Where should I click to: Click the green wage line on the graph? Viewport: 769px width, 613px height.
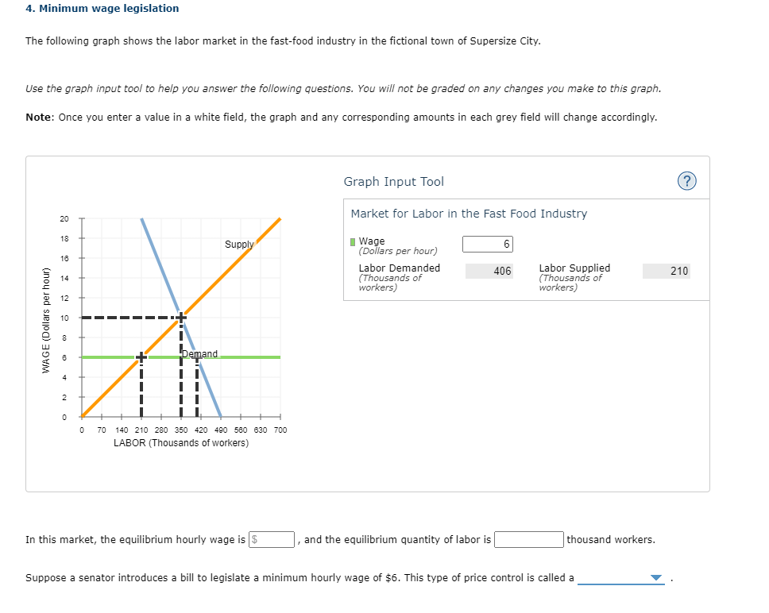tap(245, 357)
